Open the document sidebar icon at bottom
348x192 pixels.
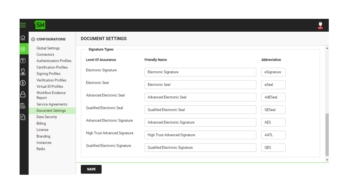coord(23,117)
